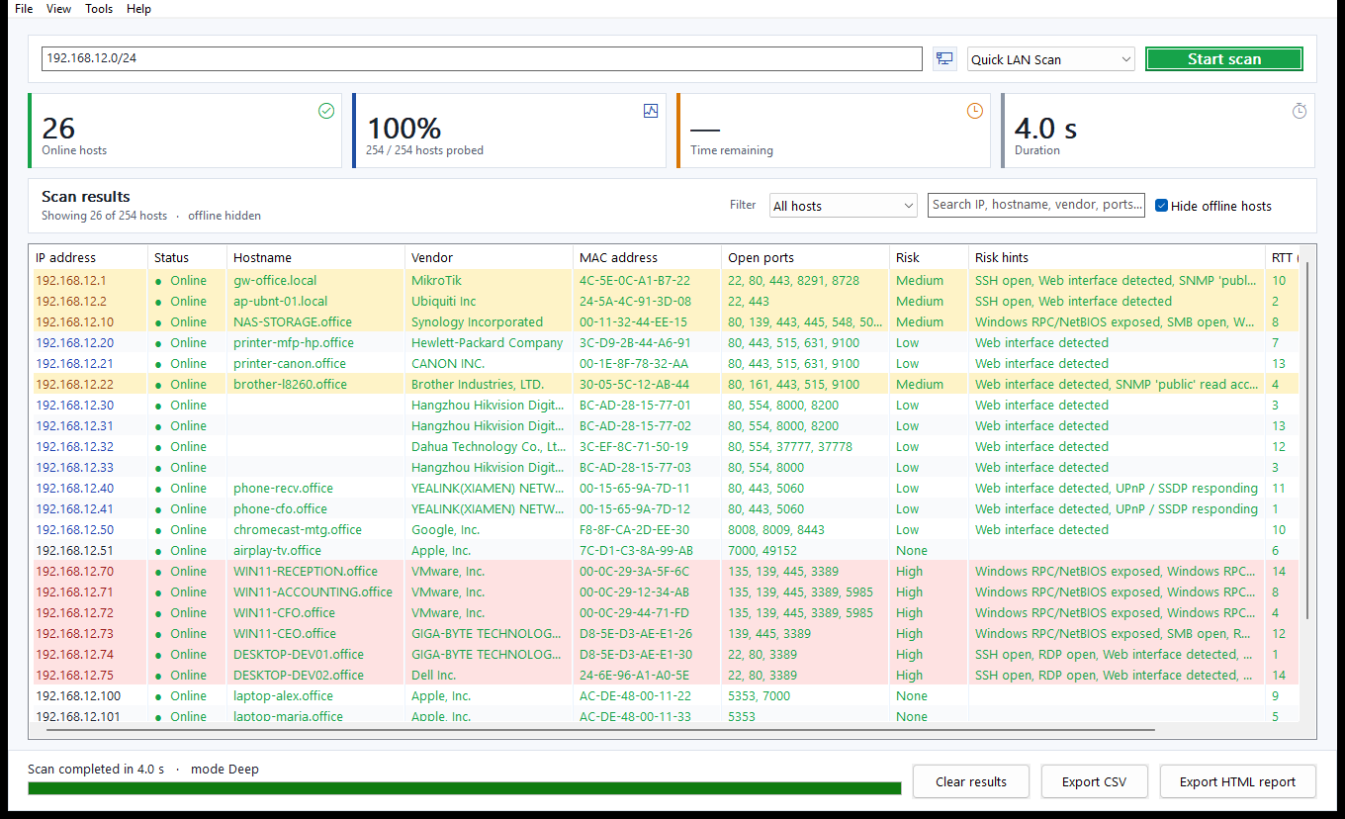Open the Tools menu
The height and width of the screenshot is (819, 1345).
pyautogui.click(x=99, y=9)
